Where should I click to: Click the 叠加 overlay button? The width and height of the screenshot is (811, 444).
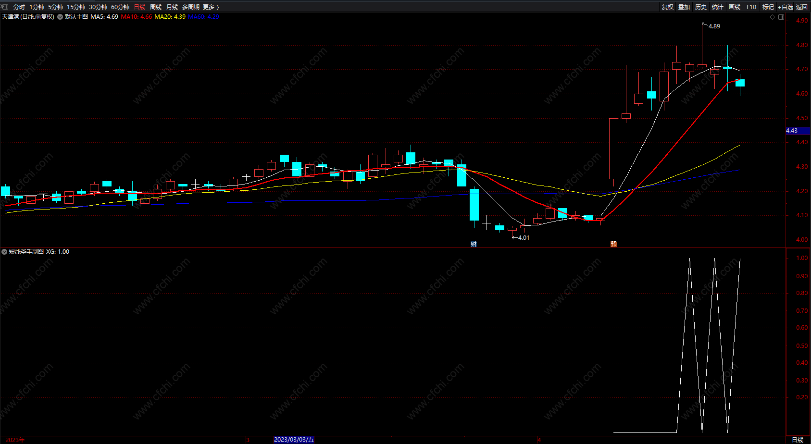pos(684,7)
